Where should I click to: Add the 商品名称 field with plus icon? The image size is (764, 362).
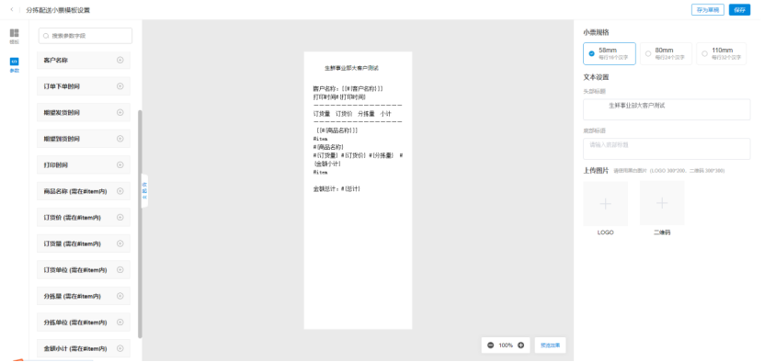click(x=120, y=191)
